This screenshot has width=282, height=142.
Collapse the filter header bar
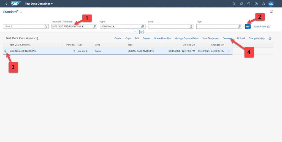136,32
